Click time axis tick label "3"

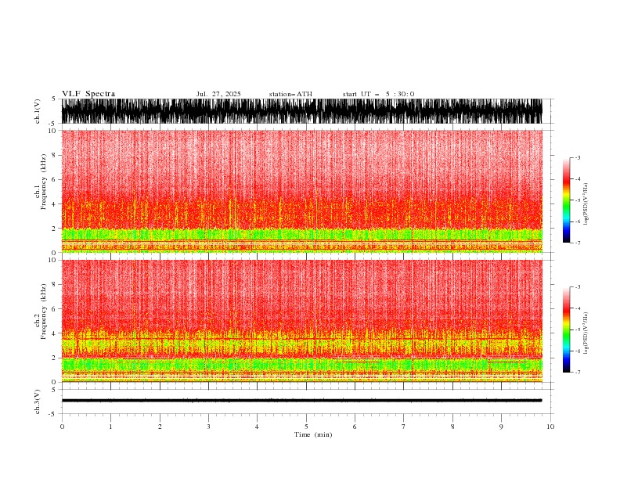(208, 427)
